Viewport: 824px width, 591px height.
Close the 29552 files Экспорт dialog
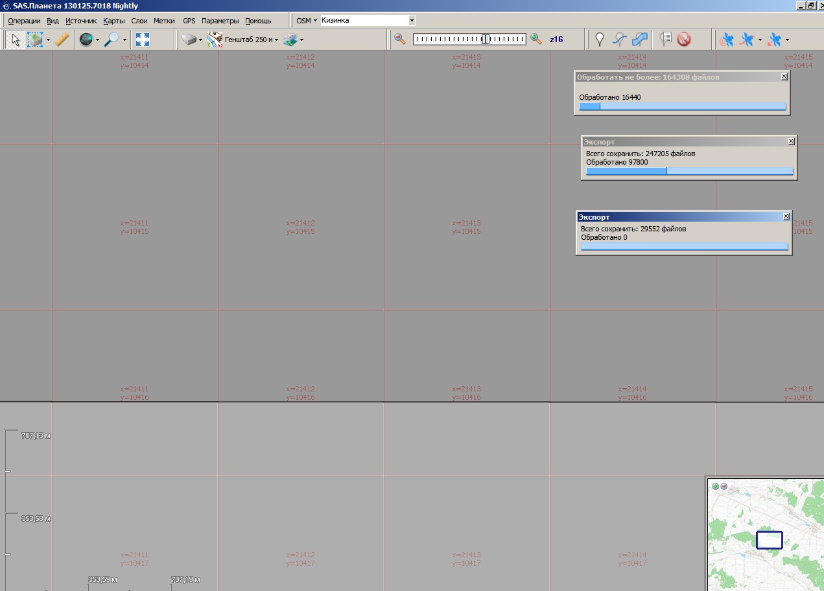click(786, 216)
